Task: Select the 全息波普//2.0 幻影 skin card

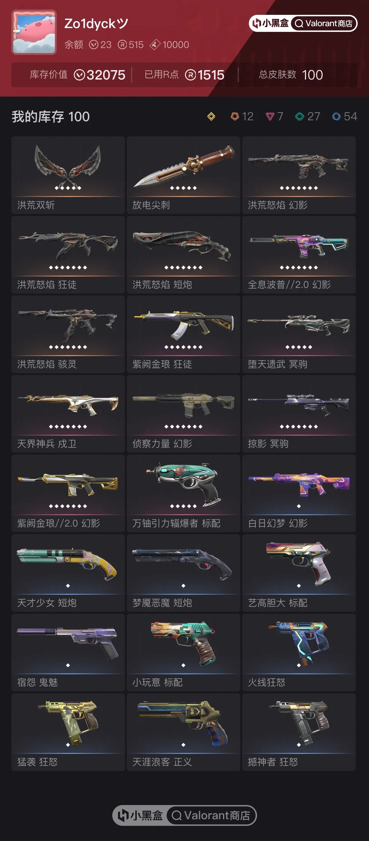Action: [299, 255]
